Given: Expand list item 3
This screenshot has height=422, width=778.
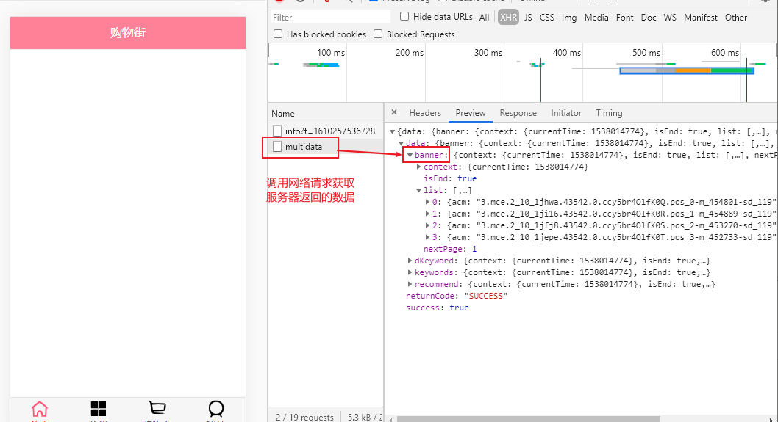Looking at the screenshot, I should 428,237.
